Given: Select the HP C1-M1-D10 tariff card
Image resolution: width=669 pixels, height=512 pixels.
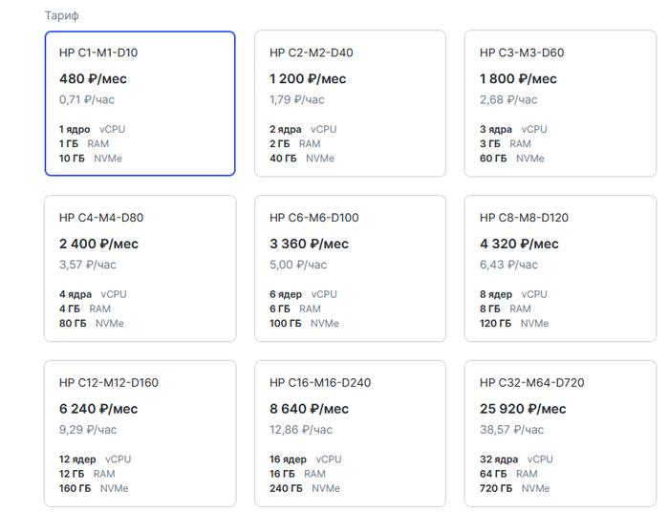Looking at the screenshot, I should click(x=140, y=103).
